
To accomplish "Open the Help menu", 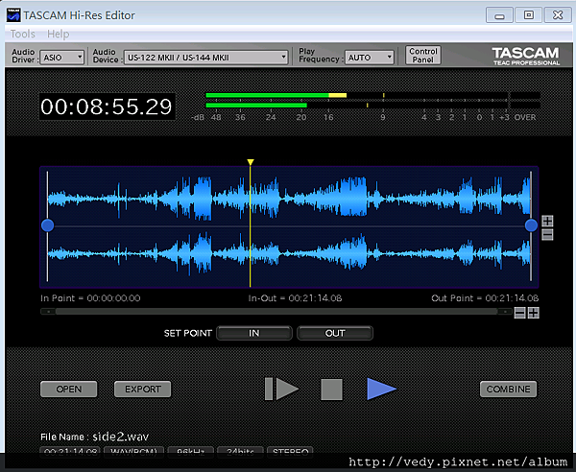I will click(x=58, y=35).
